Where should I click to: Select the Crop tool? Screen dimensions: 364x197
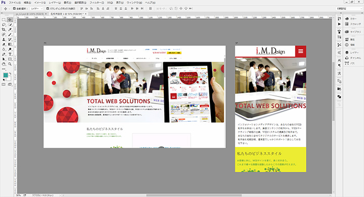tap(4, 29)
